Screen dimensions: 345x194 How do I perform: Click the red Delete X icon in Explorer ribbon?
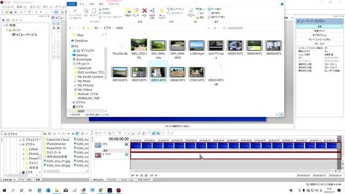pyautogui.click(x=144, y=11)
